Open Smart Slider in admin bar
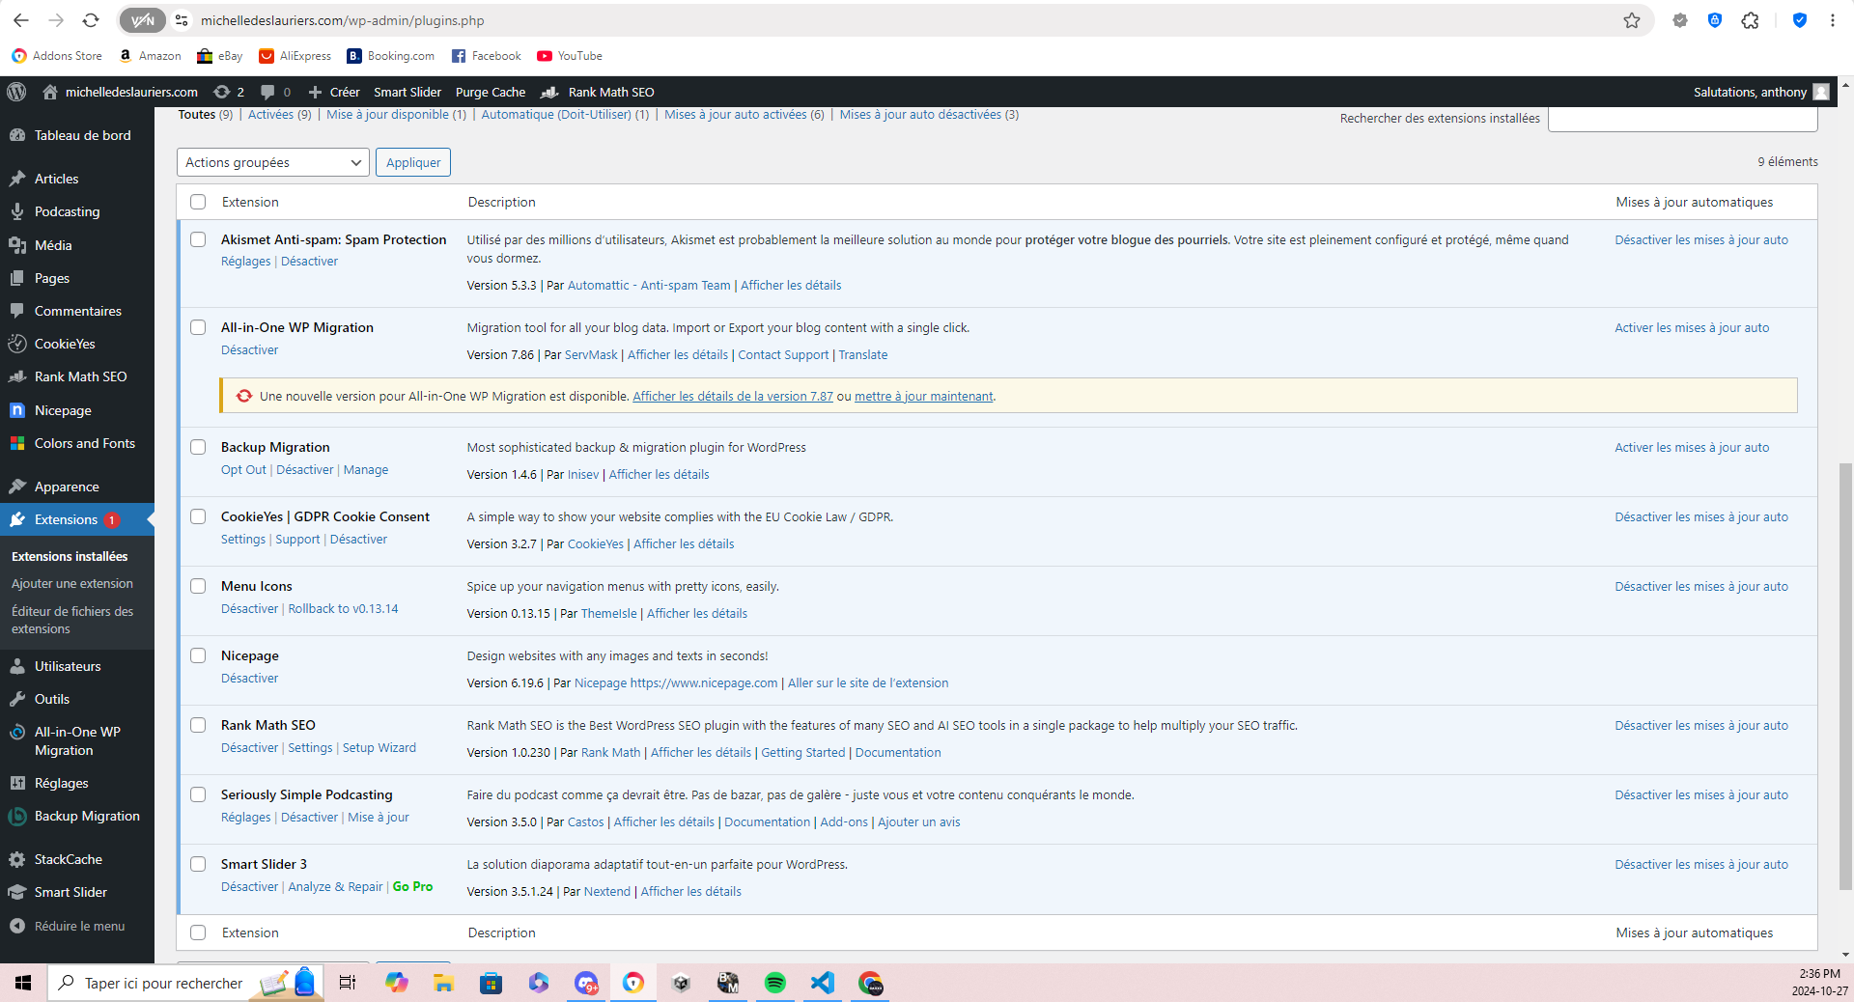 tap(407, 92)
